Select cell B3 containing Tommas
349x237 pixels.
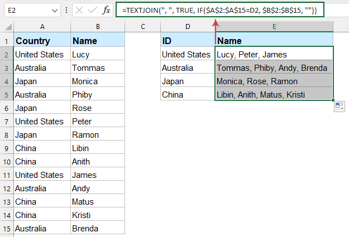(98, 67)
